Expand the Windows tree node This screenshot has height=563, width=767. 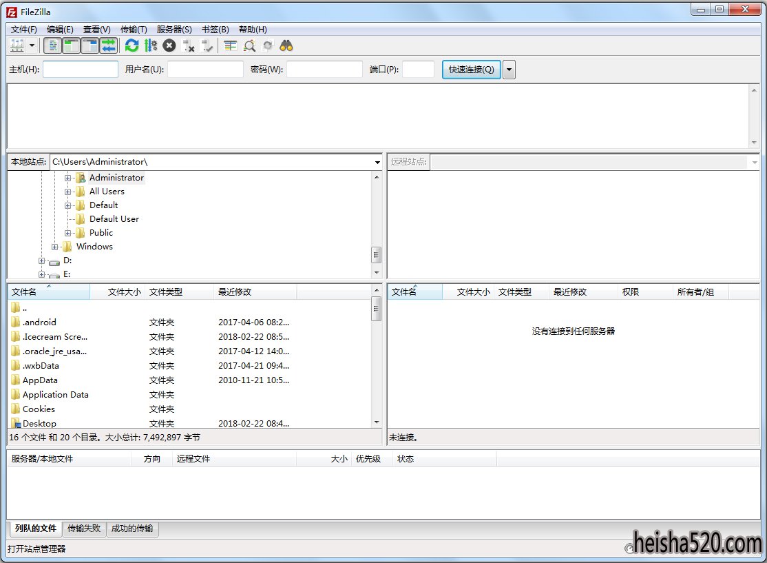[x=55, y=247]
